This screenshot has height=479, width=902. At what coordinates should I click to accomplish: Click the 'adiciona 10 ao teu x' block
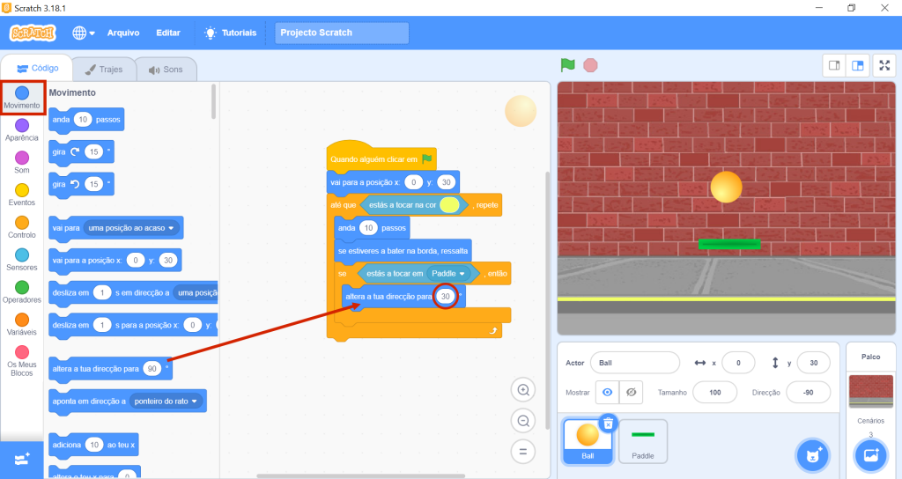[93, 445]
